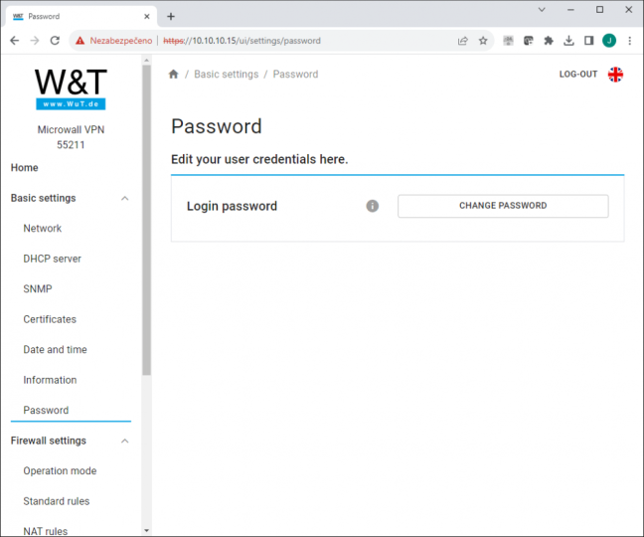Click the CHANGE PASSWORD button
644x537 pixels.
(x=503, y=206)
